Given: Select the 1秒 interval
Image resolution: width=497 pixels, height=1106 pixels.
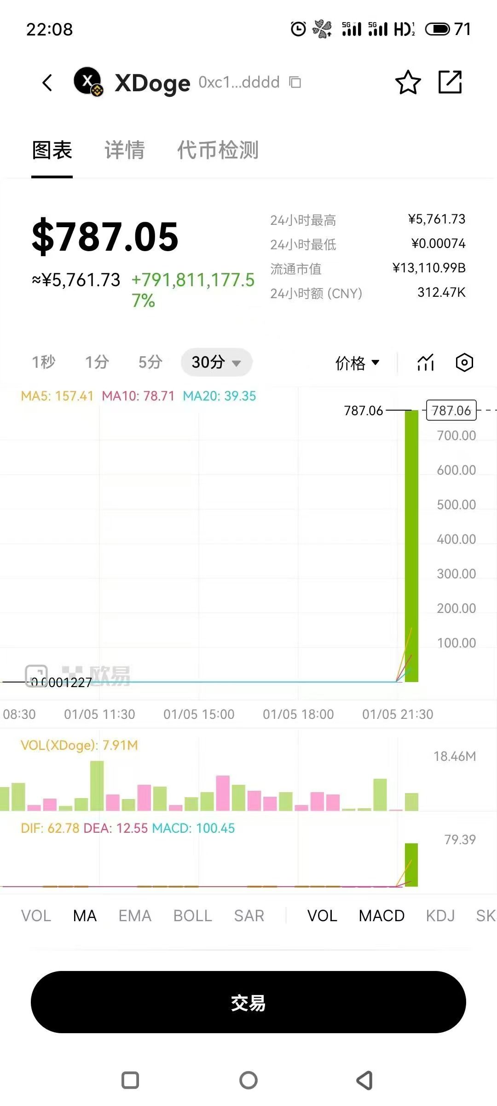Looking at the screenshot, I should (43, 362).
